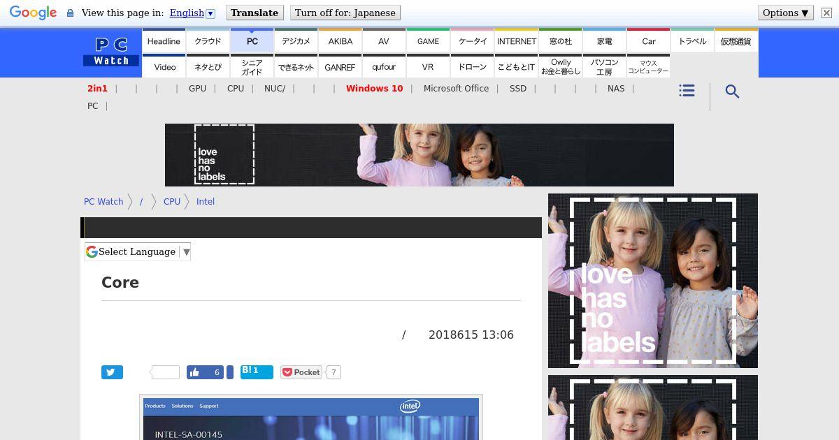
Task: Open the 家電 tab
Action: click(605, 41)
